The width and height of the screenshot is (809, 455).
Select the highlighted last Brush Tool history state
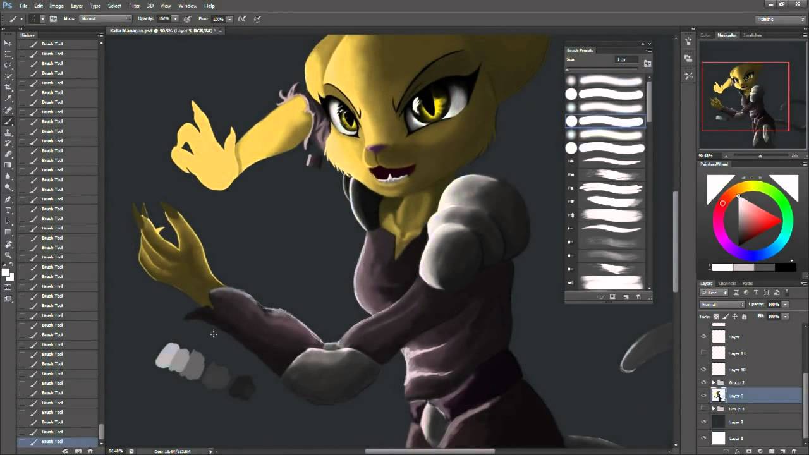(59, 441)
